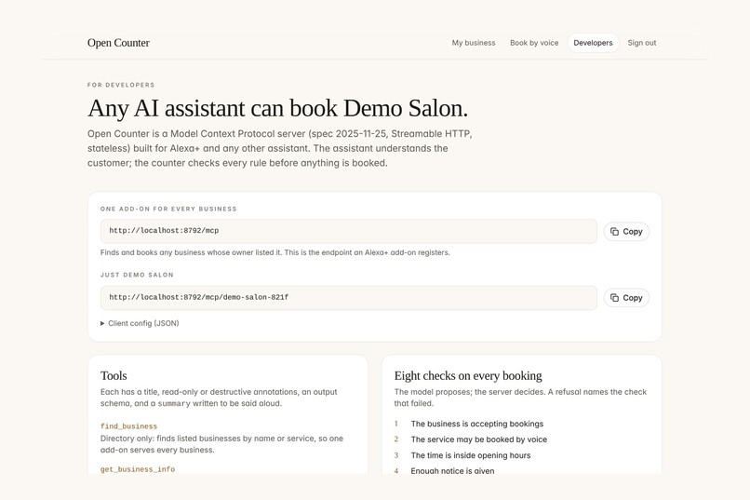Expand the Client config (JSON) section
Screen dimensions: 750x500
point(140,323)
